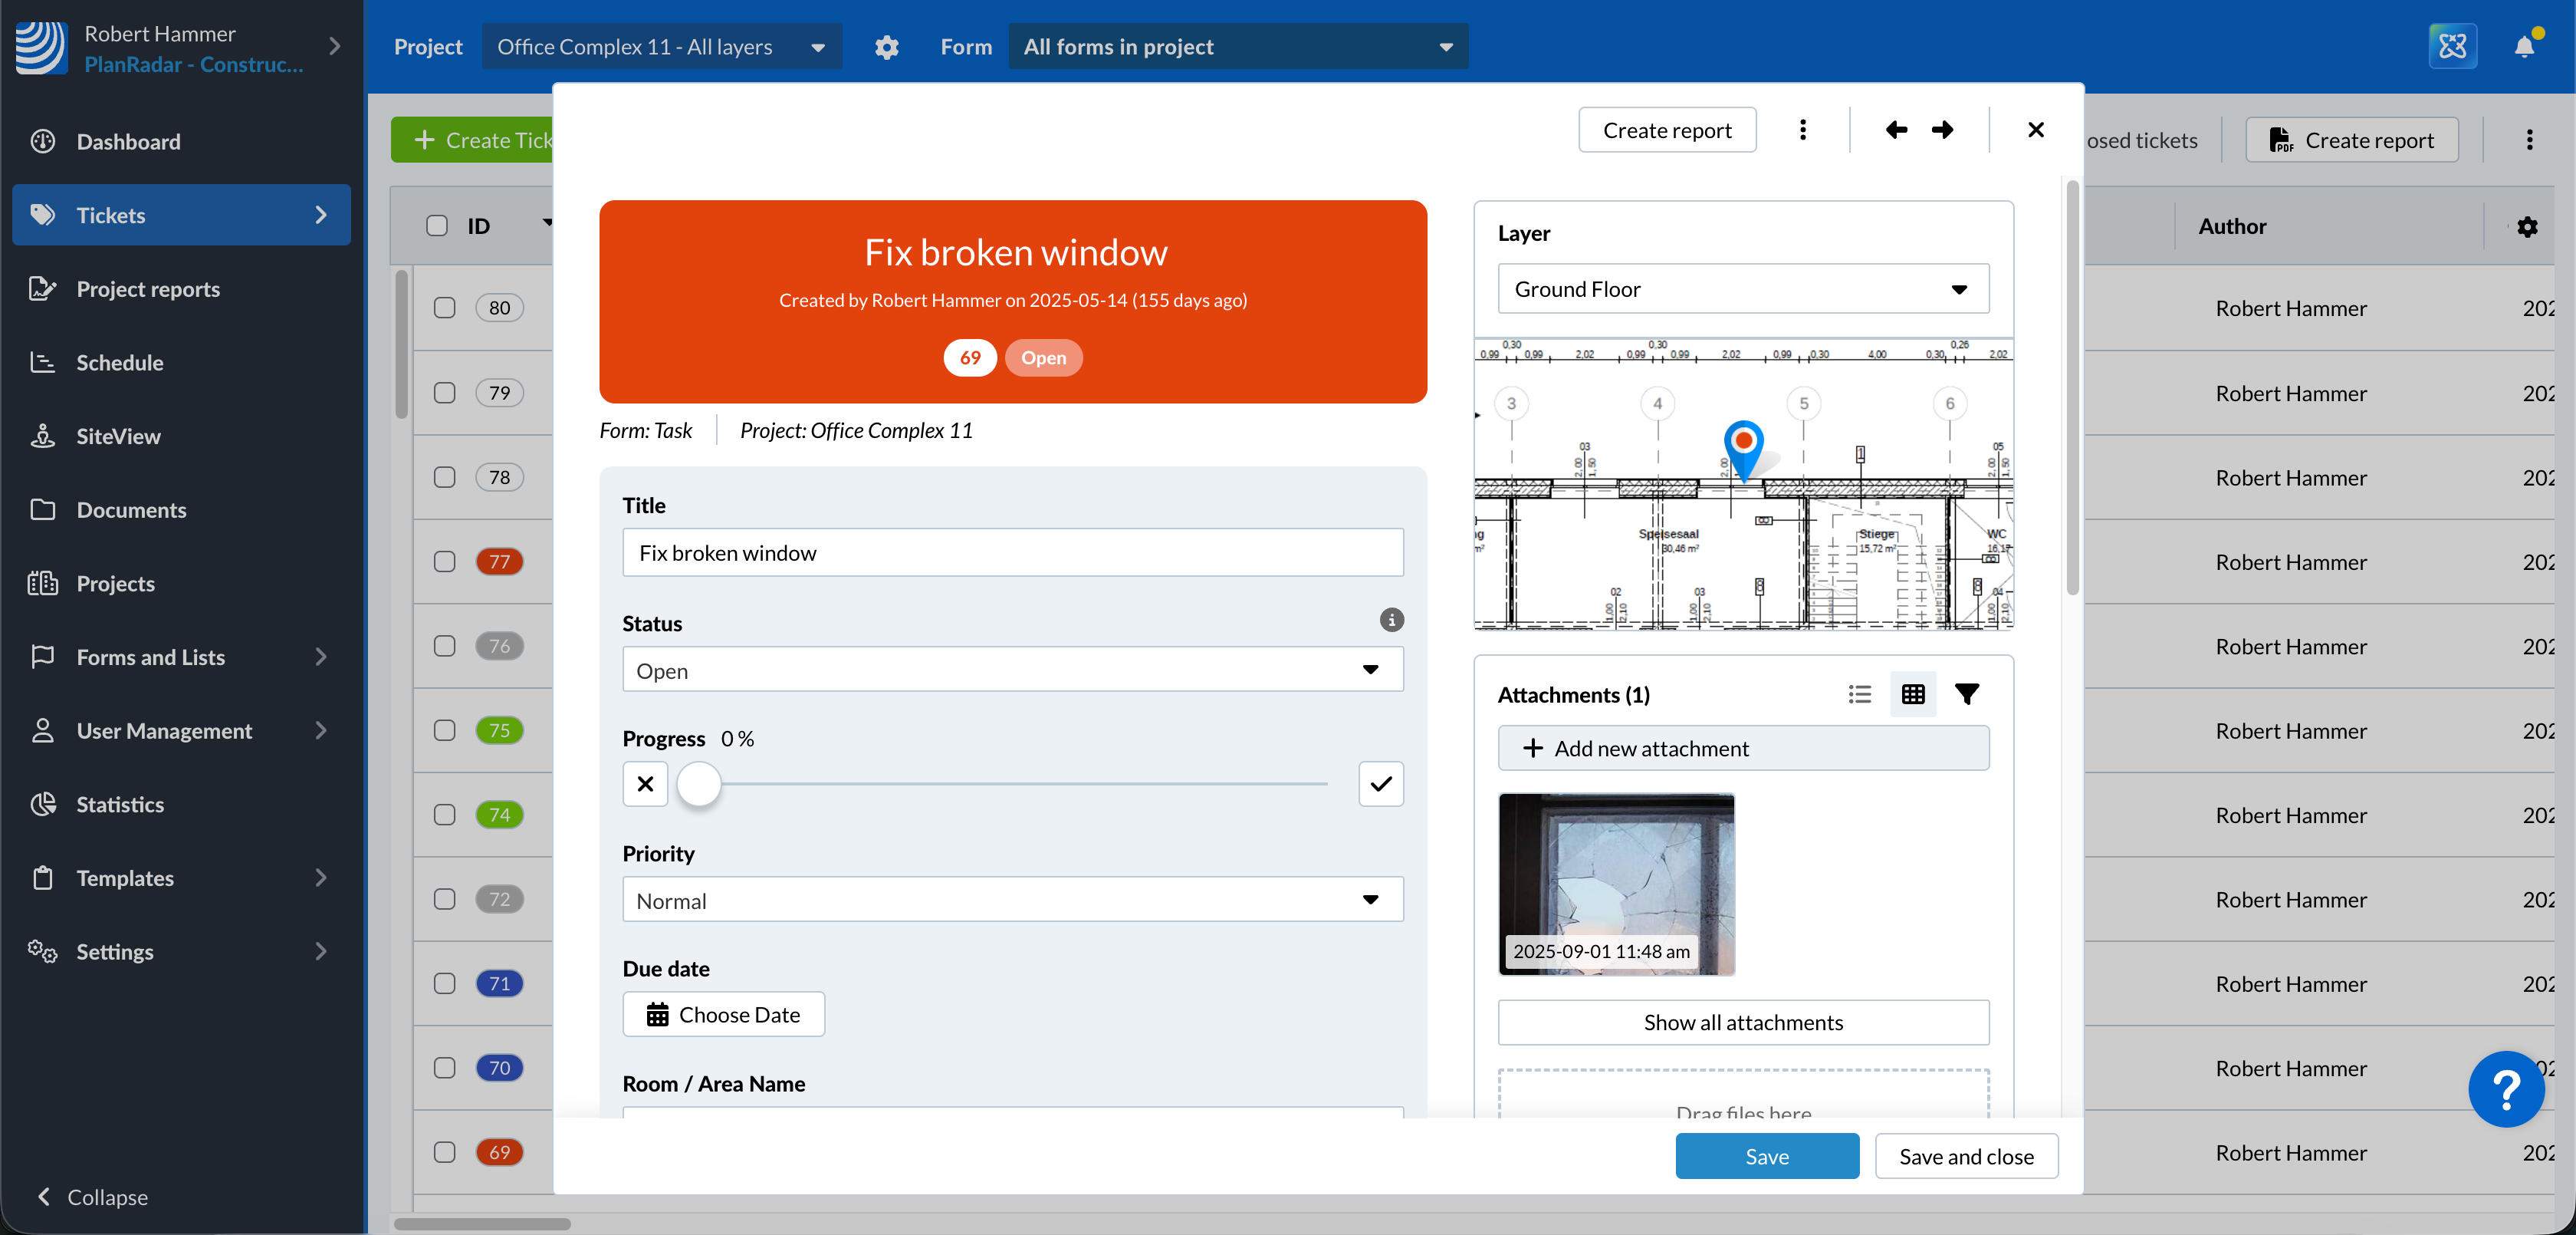Open the Layer dropdown showing Ground Floor
This screenshot has width=2576, height=1235.
(x=1742, y=289)
